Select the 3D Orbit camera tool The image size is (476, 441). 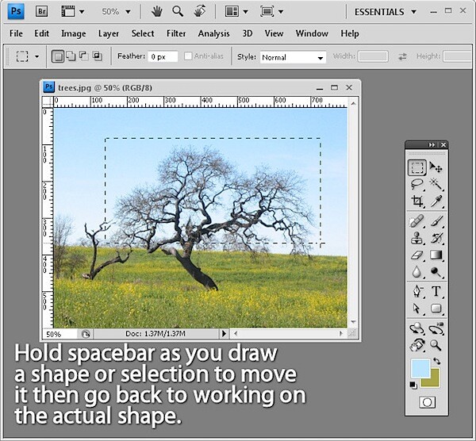click(436, 328)
